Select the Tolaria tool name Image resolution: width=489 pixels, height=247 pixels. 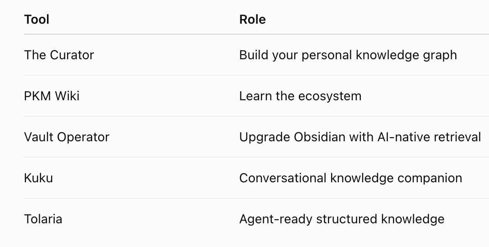[x=43, y=219]
